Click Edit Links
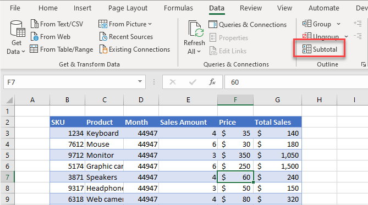This screenshot has height=205, width=368. pos(228,51)
